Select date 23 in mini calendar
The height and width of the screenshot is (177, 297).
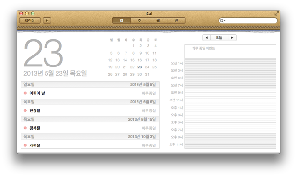(x=140, y=67)
